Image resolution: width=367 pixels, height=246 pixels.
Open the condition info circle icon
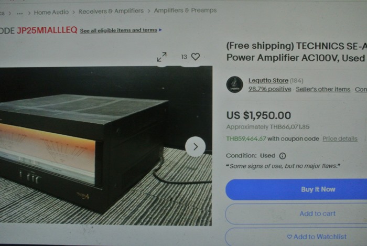[283, 156]
